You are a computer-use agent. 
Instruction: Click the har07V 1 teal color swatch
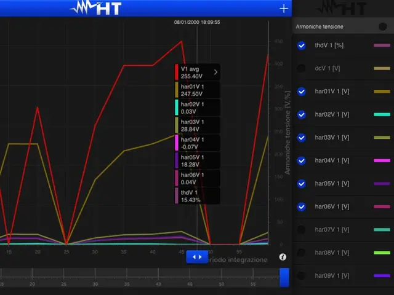click(382, 229)
